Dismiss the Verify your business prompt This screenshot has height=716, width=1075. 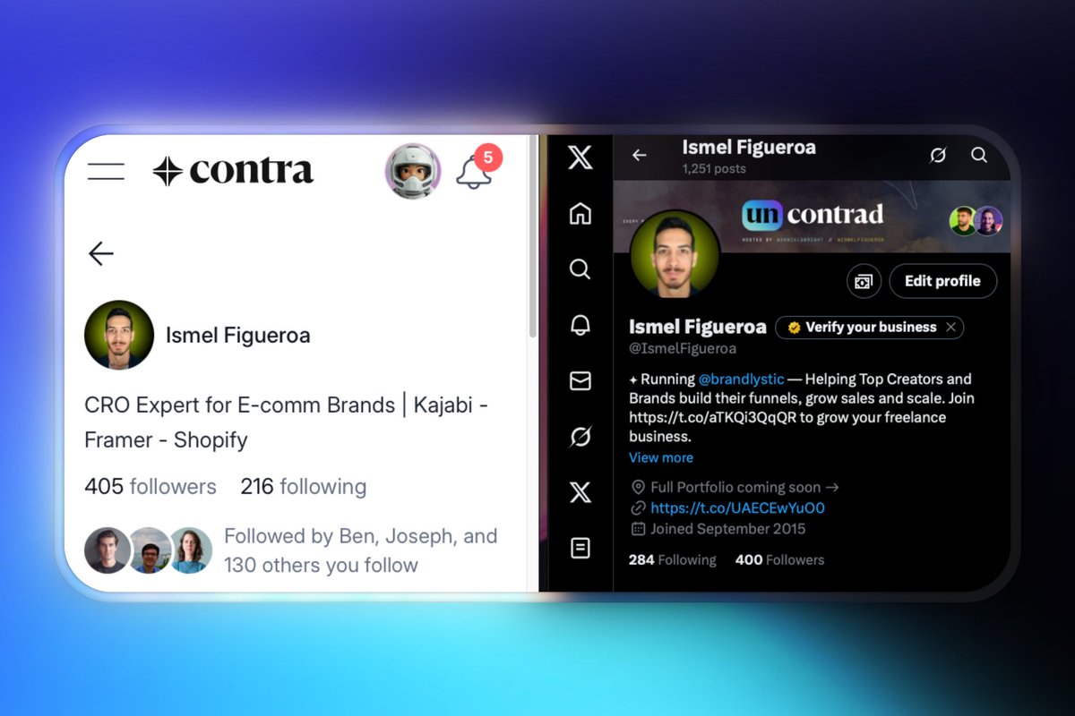951,328
